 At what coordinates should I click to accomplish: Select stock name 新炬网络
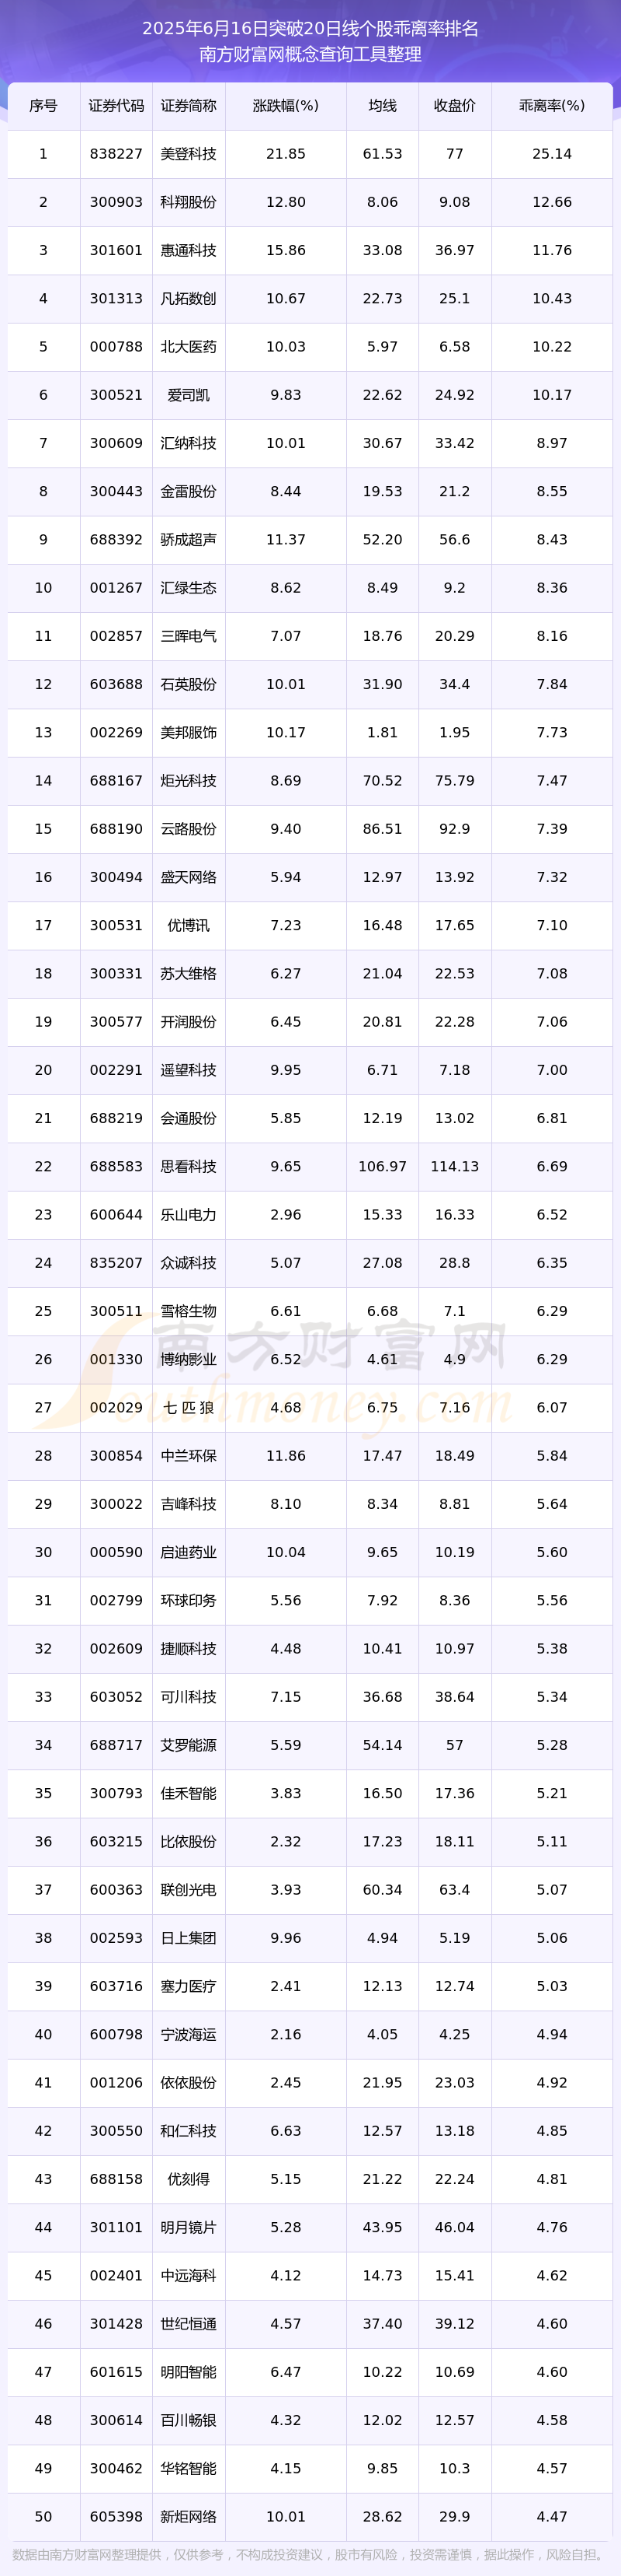189,2516
